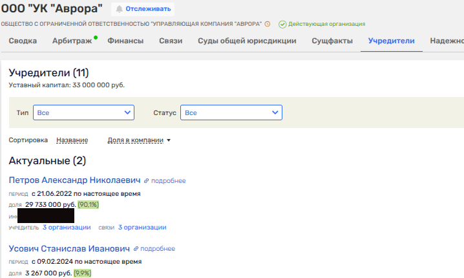Click the учредитель 3 организации link
Viewport: 464px width, 278px height.
tap(67, 227)
